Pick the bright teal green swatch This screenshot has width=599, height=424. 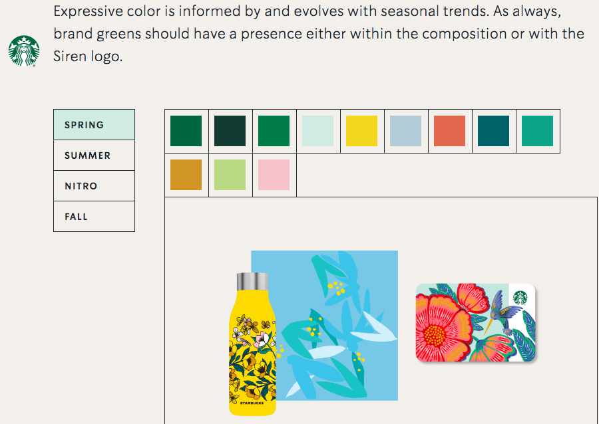click(x=537, y=131)
